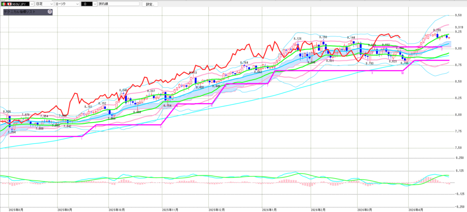
Task: Open the MXN/JPY currency pair dropdown
Action: [31, 4]
